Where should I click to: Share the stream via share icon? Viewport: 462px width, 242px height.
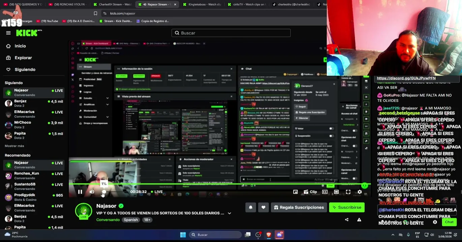pyautogui.click(x=347, y=220)
